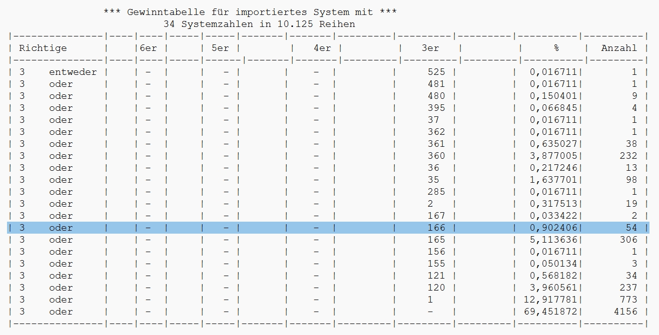Select the highlighted row with 166
The image size is (659, 335).
pos(328,228)
